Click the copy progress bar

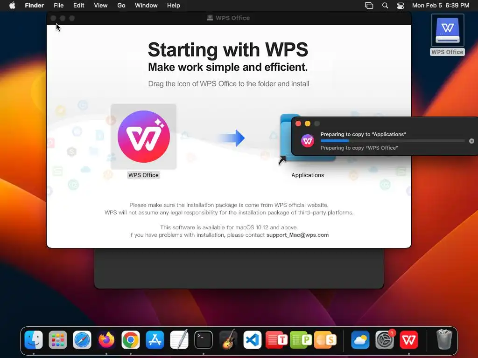pyautogui.click(x=393, y=141)
